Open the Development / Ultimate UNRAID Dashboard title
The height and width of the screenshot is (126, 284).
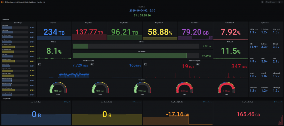point(26,2)
